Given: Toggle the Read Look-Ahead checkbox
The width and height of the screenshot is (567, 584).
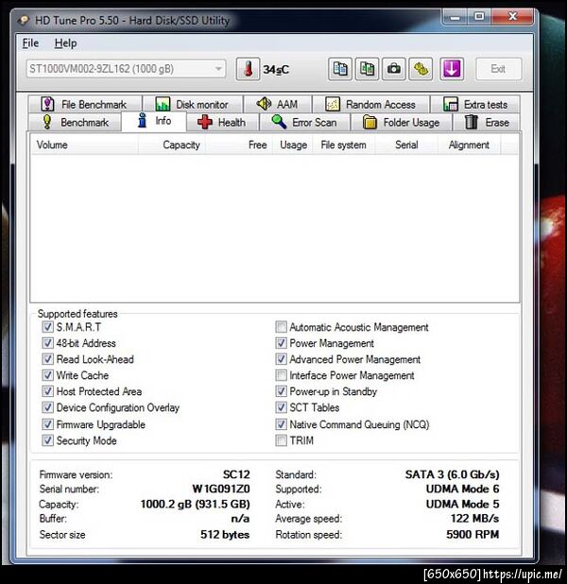Looking at the screenshot, I should point(47,359).
